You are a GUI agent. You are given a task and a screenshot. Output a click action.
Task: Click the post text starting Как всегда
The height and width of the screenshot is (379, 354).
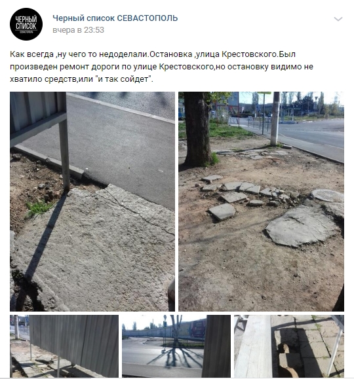[161, 67]
